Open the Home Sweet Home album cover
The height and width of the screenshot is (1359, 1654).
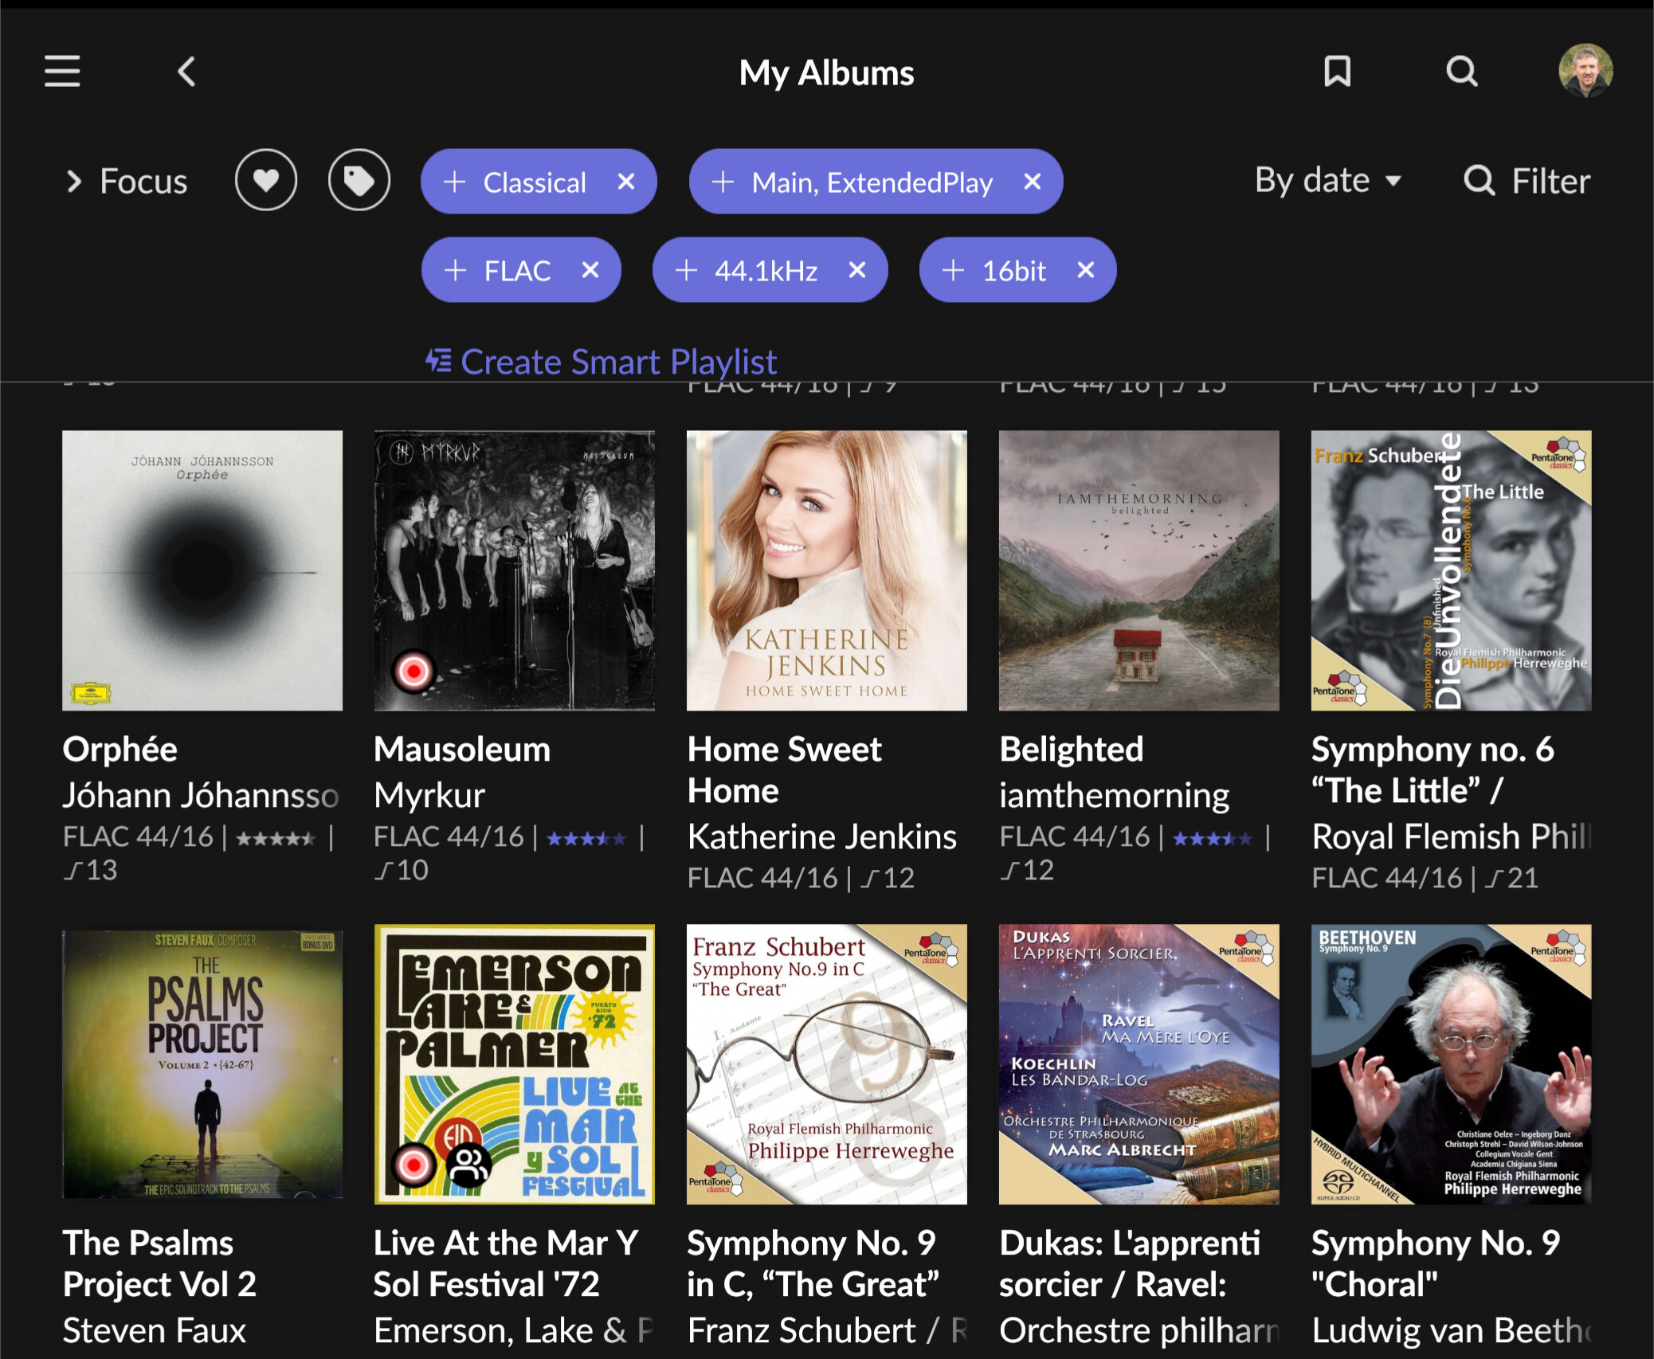(827, 570)
